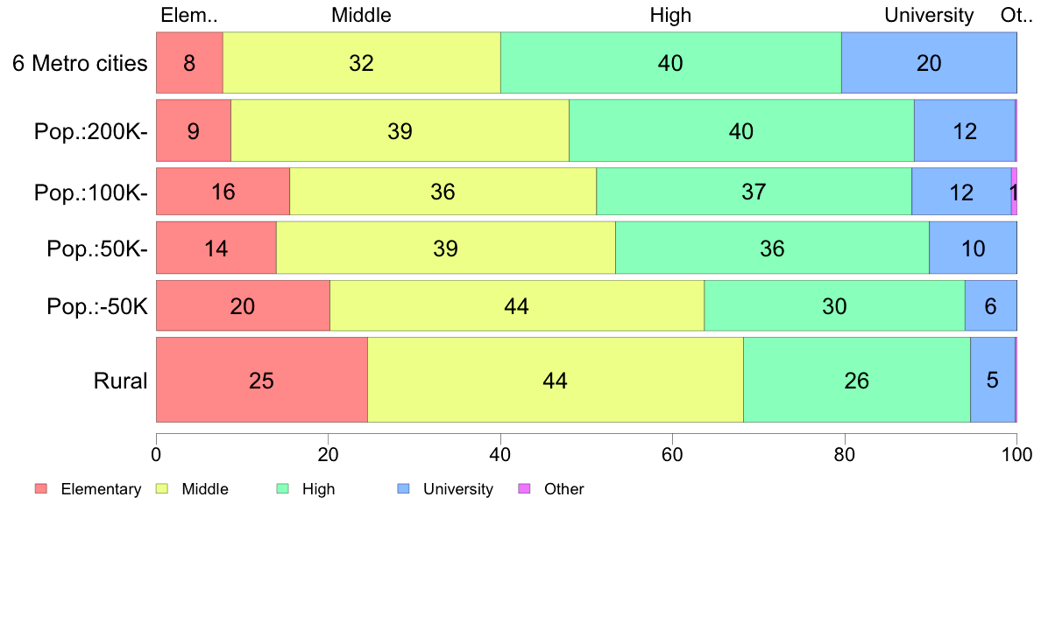Image resolution: width=1041 pixels, height=644 pixels.
Task: Click the 6 Metro cities Elementary segment labeled 8
Action: click(189, 62)
